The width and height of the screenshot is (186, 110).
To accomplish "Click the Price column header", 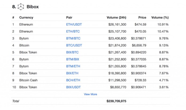I will (x=142, y=18).
